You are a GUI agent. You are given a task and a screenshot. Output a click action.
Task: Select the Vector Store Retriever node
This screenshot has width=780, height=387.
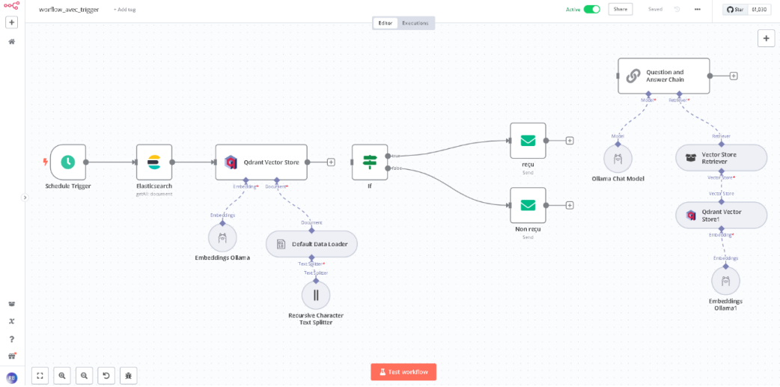(722, 158)
